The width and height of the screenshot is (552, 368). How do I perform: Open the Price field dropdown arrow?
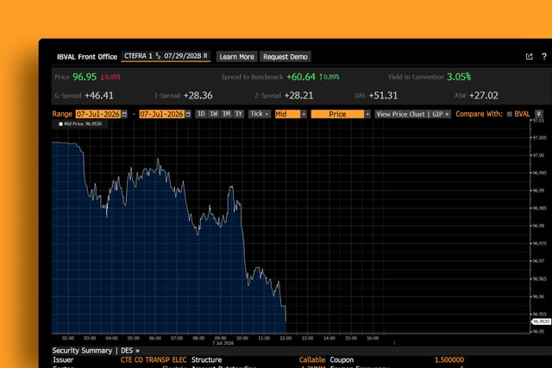367,114
